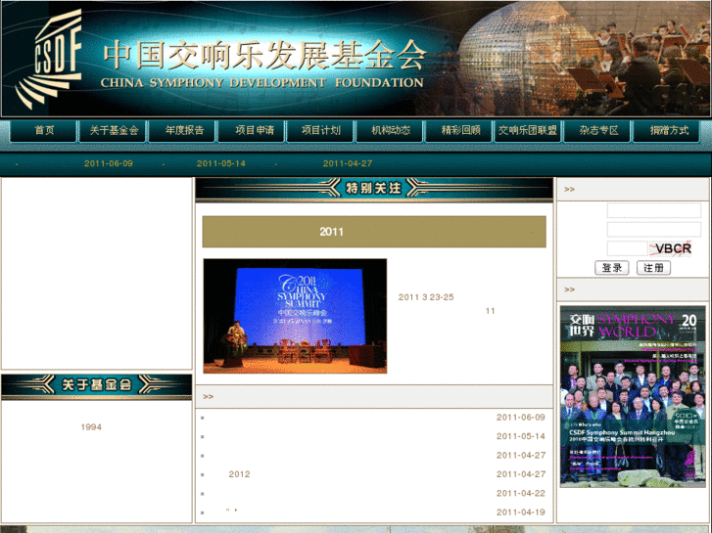Image resolution: width=712 pixels, height=533 pixels.
Task: Open the China Symphony Summit stage photo
Action: 295,316
